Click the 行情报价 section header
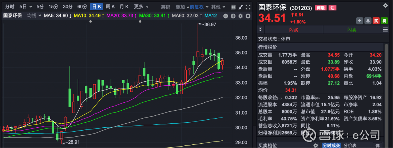Image resolution: width=393 pixels, height=148 pixels. pos(268,47)
